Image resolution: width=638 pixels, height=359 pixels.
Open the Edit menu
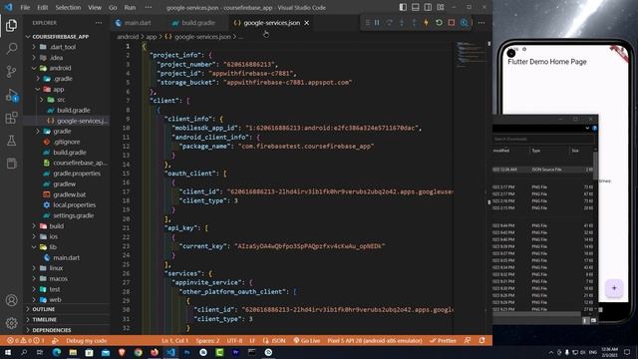point(42,7)
